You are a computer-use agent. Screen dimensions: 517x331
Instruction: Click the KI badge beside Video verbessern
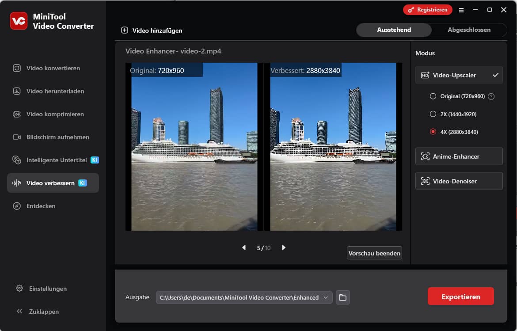[x=83, y=183]
